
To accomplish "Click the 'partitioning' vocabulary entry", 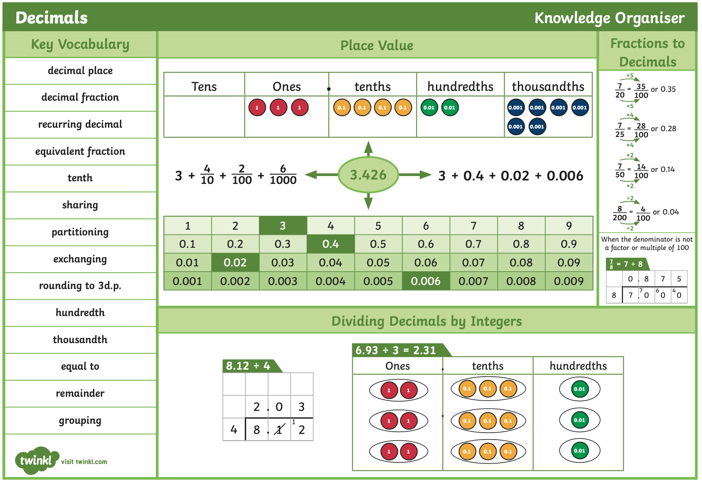I will point(80,232).
